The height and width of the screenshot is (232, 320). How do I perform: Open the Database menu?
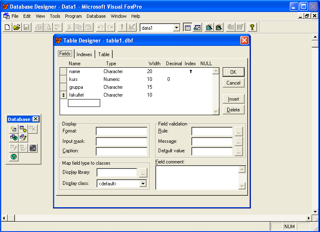96,16
